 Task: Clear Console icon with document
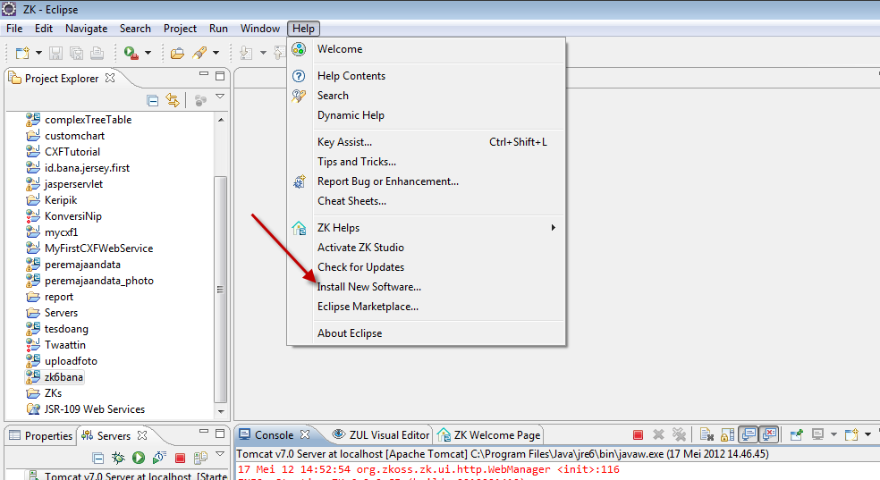pyautogui.click(x=706, y=434)
